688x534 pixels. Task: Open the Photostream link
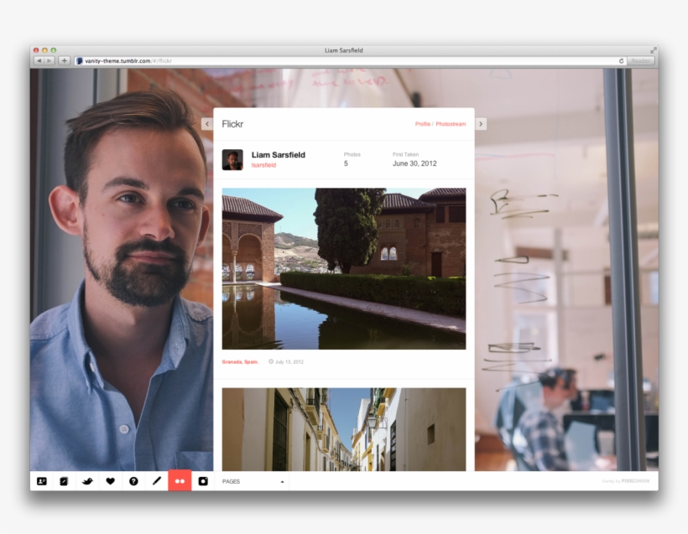coord(451,124)
